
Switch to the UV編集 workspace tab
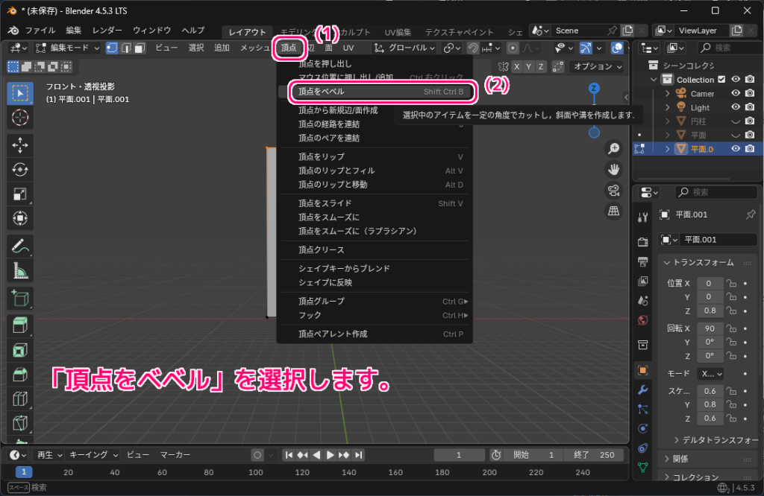pyautogui.click(x=397, y=32)
